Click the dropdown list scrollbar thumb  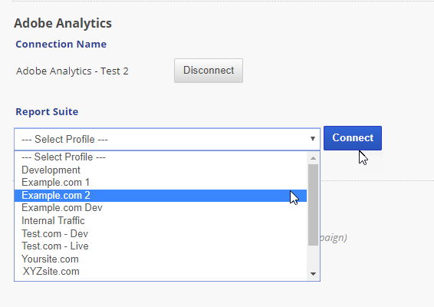(314, 205)
